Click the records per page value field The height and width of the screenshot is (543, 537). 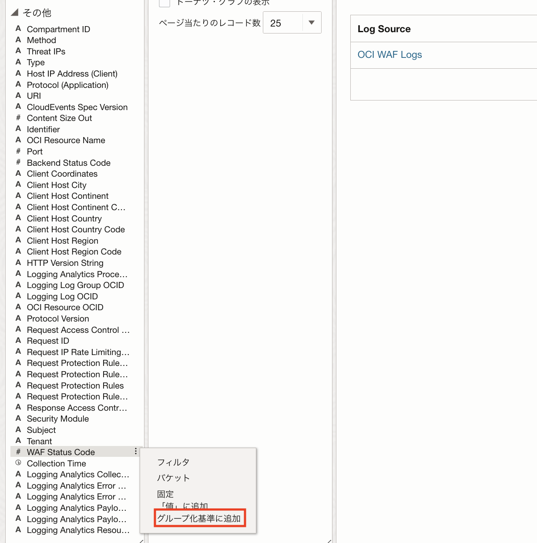point(283,23)
